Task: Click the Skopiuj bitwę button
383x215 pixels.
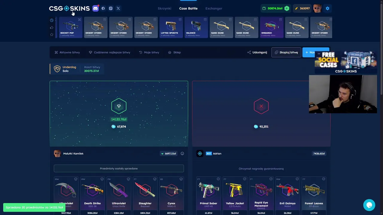Action: click(x=286, y=52)
